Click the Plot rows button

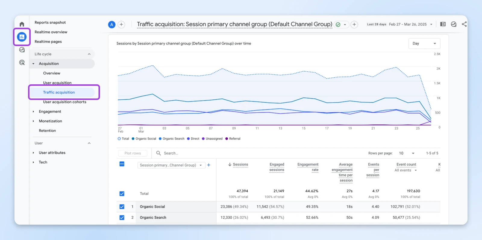[133, 153]
